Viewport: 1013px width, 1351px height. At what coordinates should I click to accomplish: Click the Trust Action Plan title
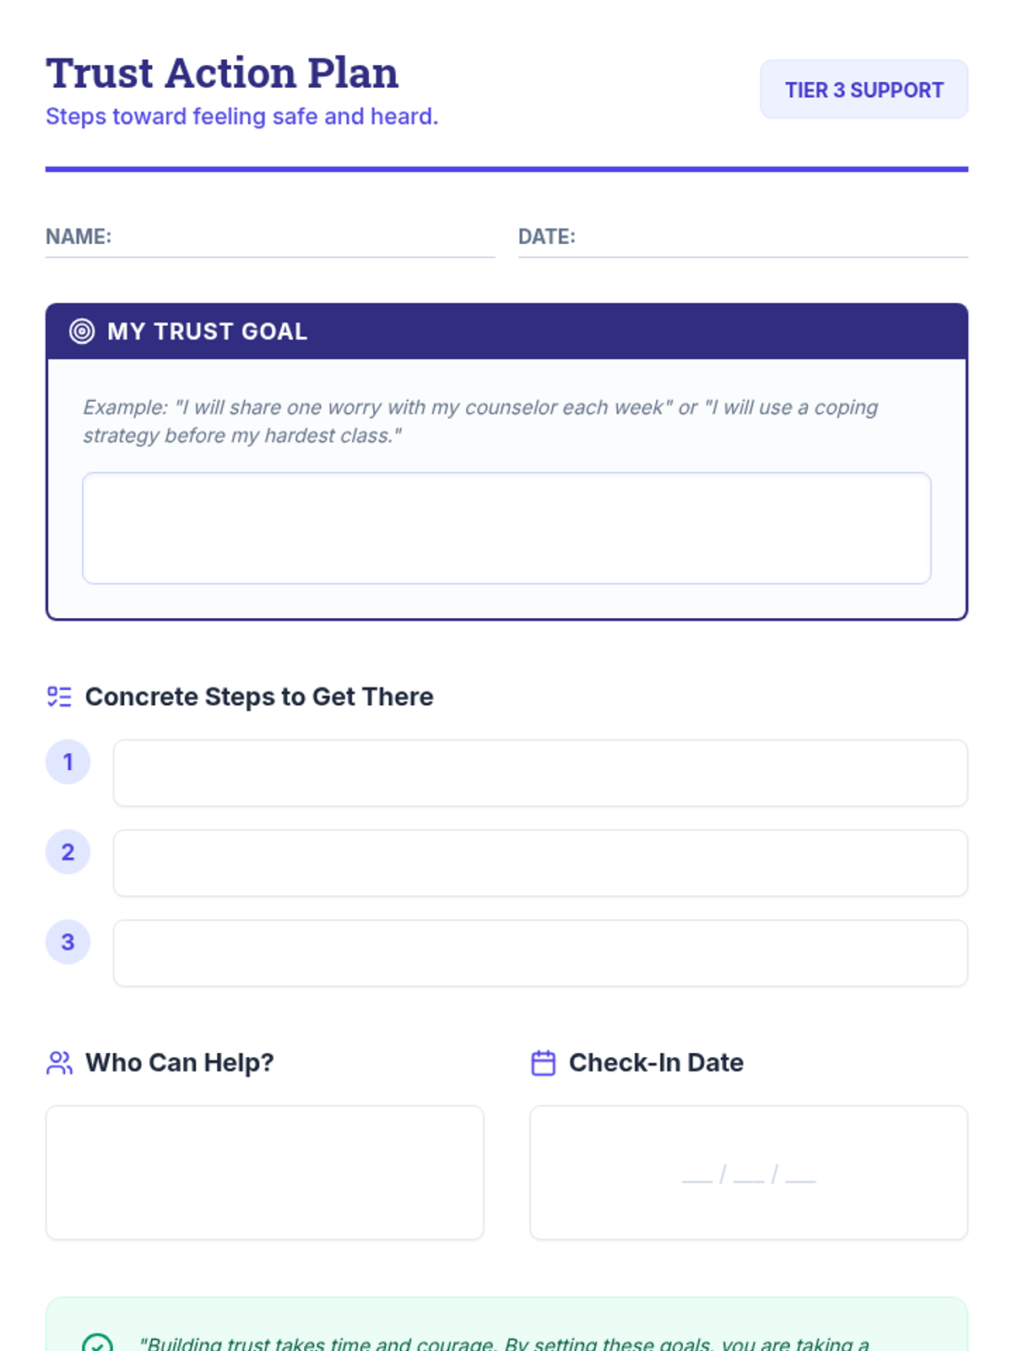pos(222,73)
